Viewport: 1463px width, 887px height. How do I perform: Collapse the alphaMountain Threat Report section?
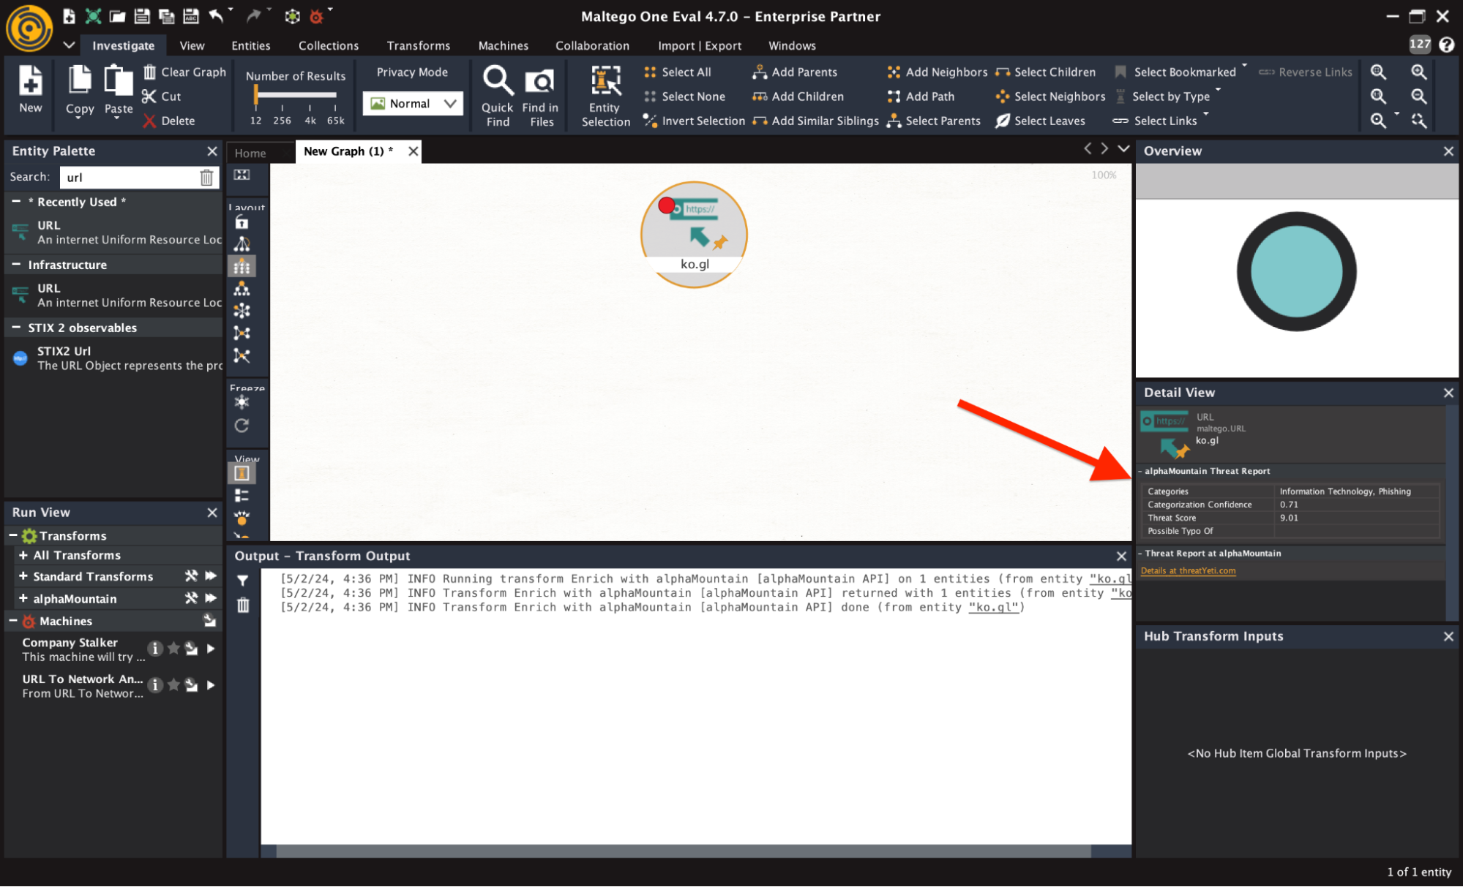pos(1140,471)
